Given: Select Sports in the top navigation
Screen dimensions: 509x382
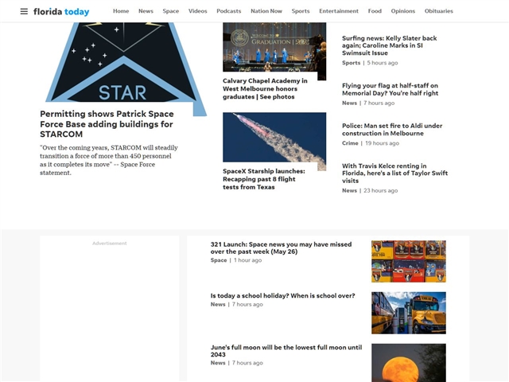Looking at the screenshot, I should tap(301, 11).
